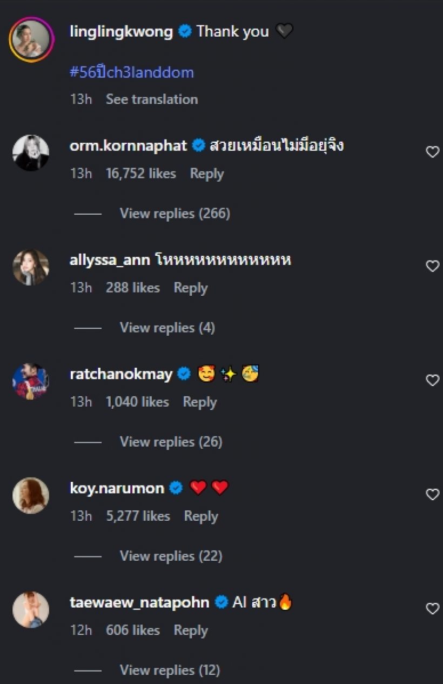Expand the 266 replies under orm.kornnaphat
Image resolution: width=443 pixels, height=684 pixels.
[x=174, y=214]
